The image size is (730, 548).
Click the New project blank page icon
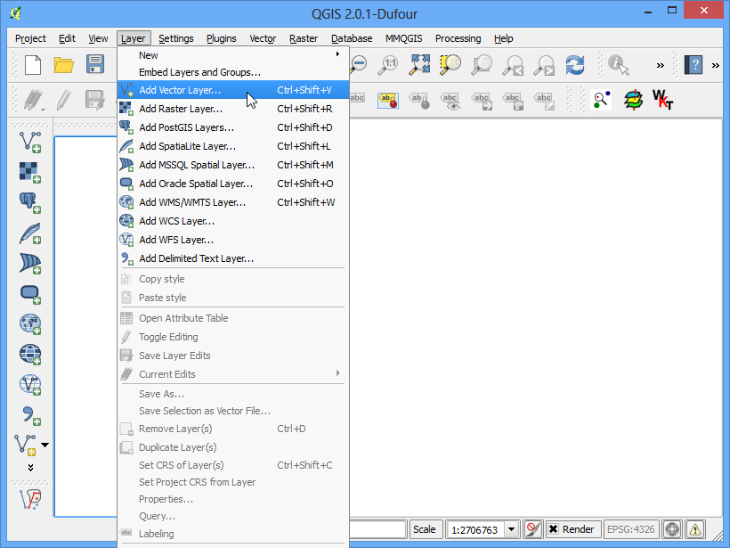coord(33,65)
